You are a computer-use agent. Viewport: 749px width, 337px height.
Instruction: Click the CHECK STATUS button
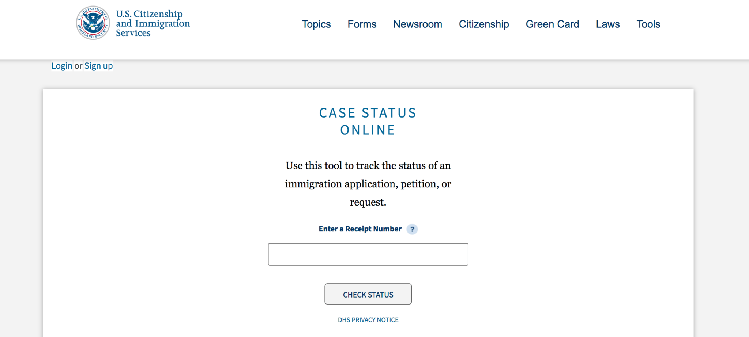point(368,294)
